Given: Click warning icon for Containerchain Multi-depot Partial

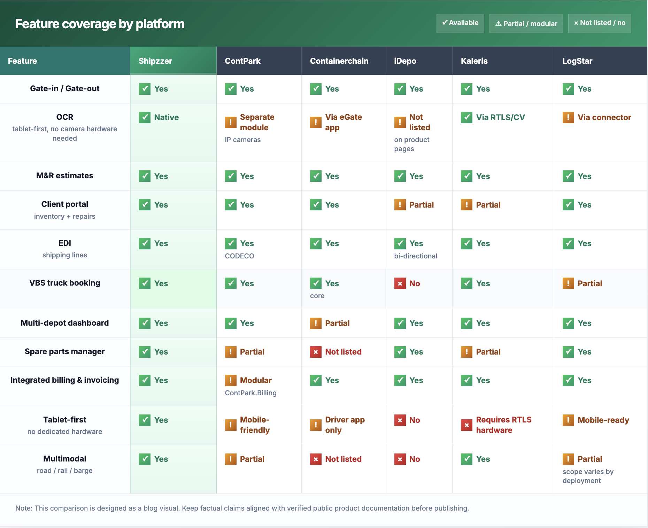Looking at the screenshot, I should (x=316, y=323).
